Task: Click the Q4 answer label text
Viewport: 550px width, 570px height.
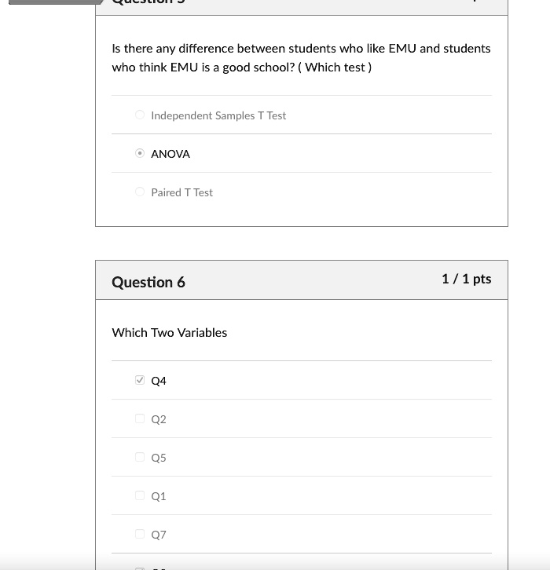Action: [159, 381]
